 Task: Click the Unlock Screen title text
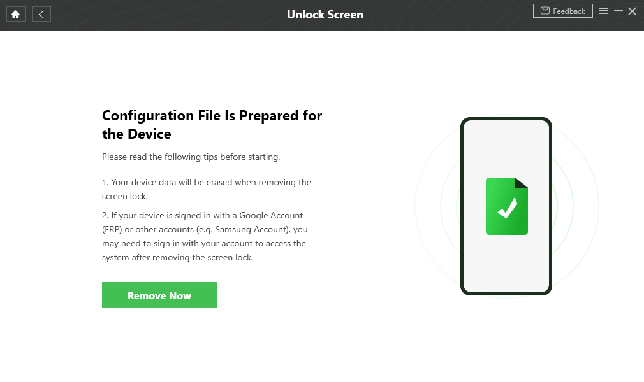(325, 15)
